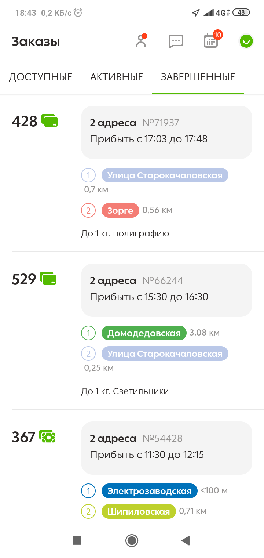Tap the card payment icon next to 529
Image resolution: width=264 pixels, height=558 pixels.
pyautogui.click(x=48, y=279)
